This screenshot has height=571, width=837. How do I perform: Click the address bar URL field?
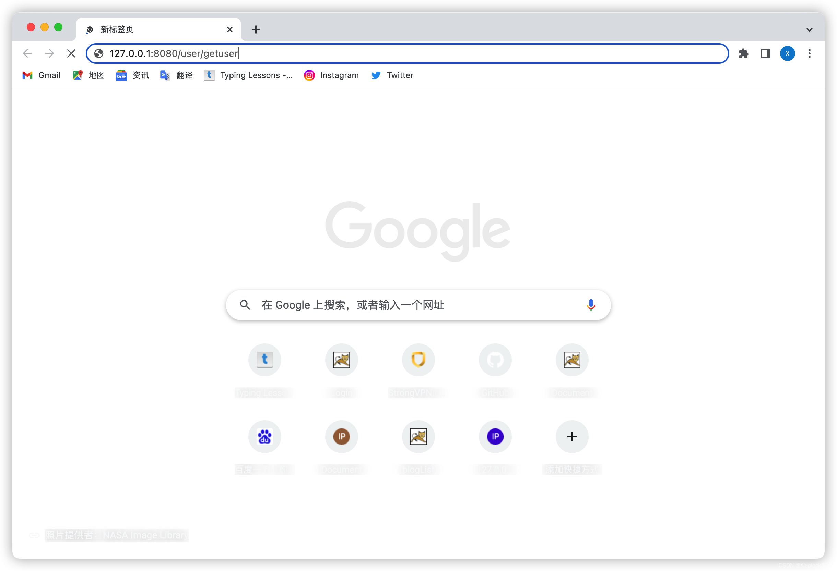407,53
